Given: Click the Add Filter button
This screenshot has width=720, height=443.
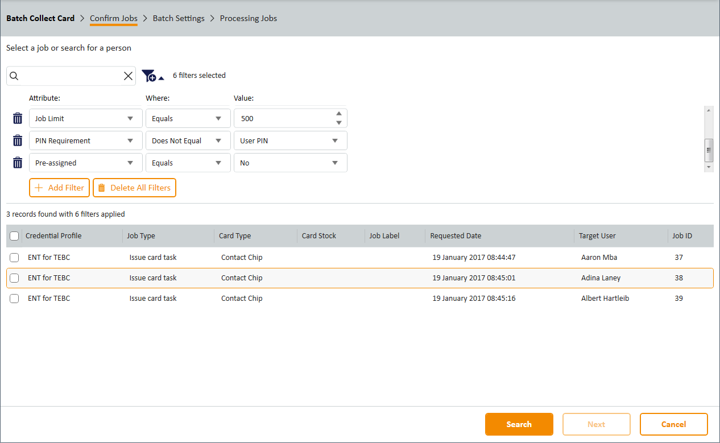Looking at the screenshot, I should pos(59,188).
